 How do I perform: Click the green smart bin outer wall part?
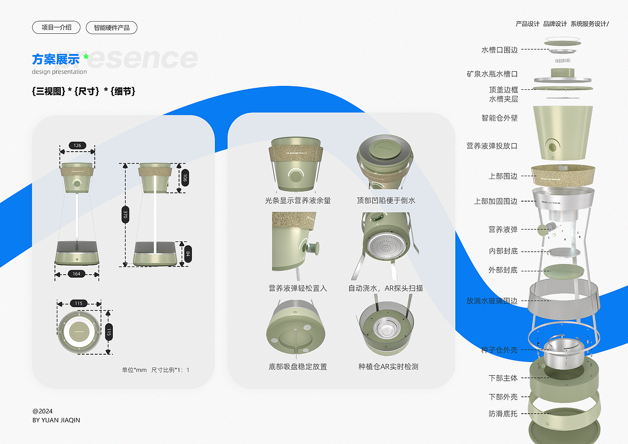[x=563, y=132]
